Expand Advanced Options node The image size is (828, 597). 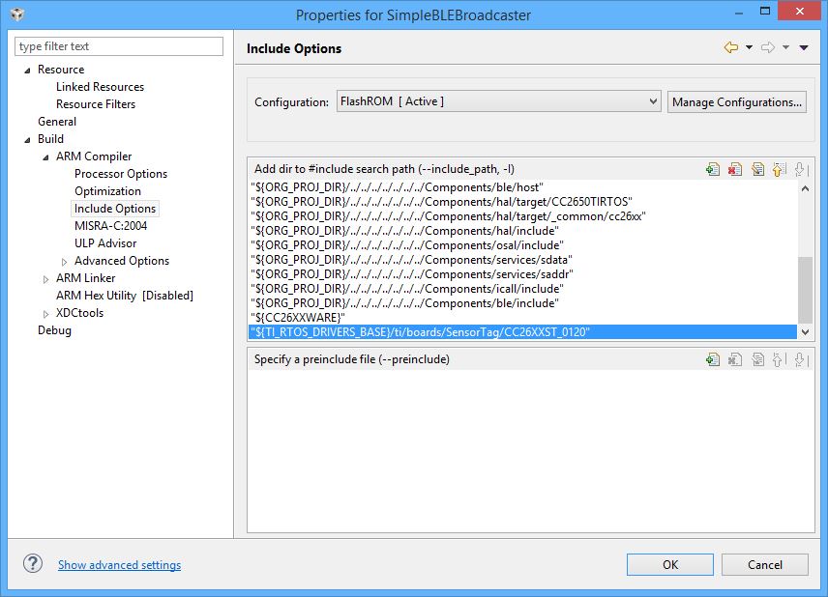[64, 262]
